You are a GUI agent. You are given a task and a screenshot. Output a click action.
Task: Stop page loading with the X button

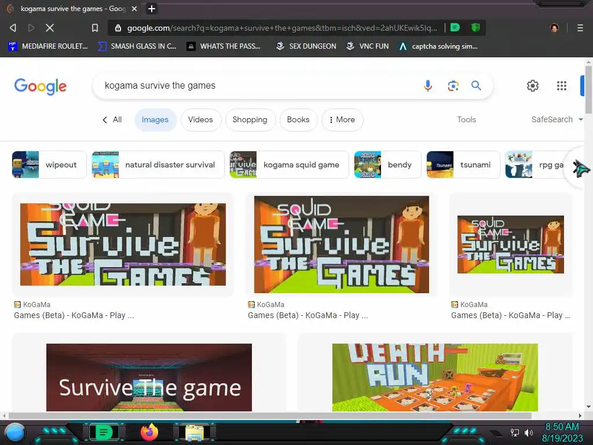[50, 28]
